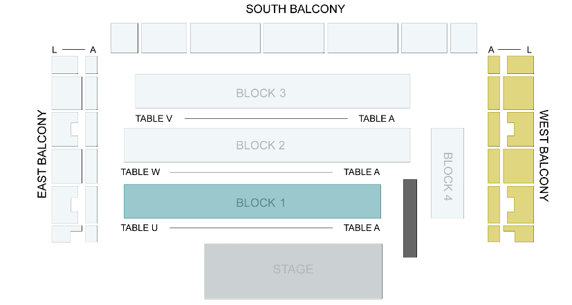Select the teal Block 1 seating area
Screen dimensions: 572x305
point(252,201)
